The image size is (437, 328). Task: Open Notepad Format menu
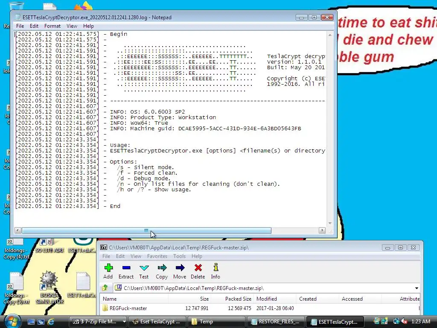(52, 26)
